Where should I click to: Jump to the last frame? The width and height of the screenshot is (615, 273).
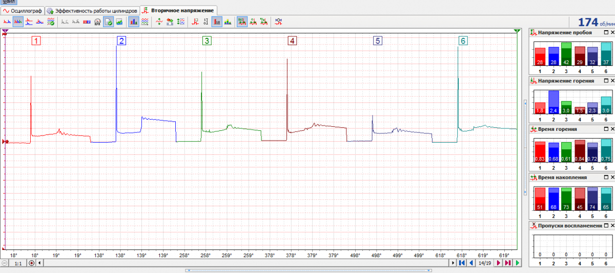click(x=508, y=263)
